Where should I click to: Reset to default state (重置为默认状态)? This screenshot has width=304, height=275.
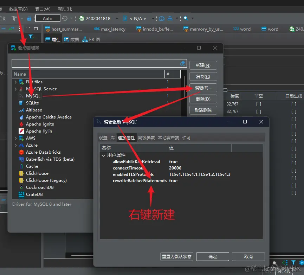point(177,257)
